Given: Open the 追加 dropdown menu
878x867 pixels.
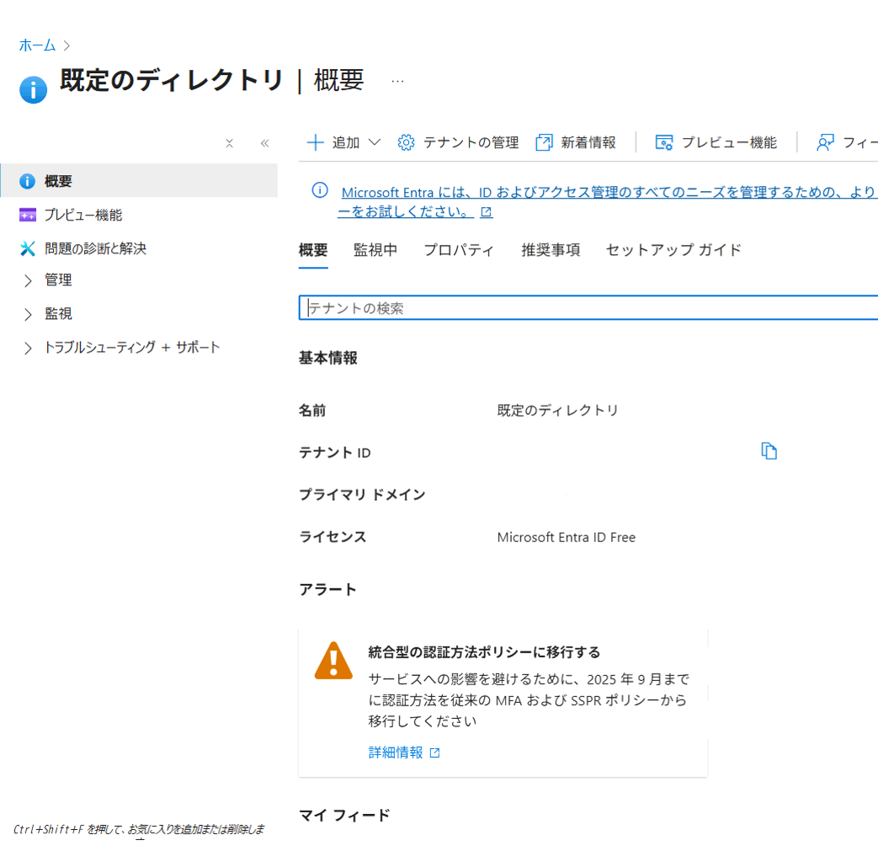Looking at the screenshot, I should click(343, 142).
